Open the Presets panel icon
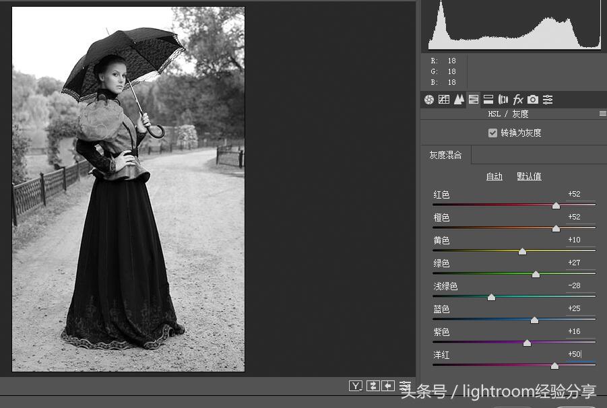The width and height of the screenshot is (607, 408). coord(548,99)
